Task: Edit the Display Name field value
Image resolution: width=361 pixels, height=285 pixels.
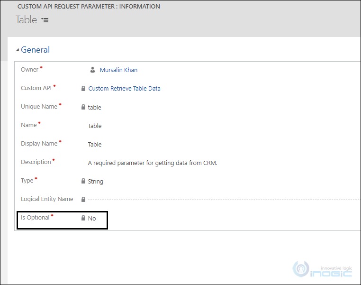Action: pos(95,145)
